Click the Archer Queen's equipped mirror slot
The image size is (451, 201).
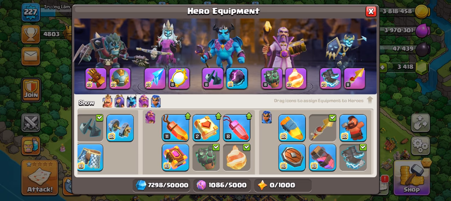click(x=179, y=78)
